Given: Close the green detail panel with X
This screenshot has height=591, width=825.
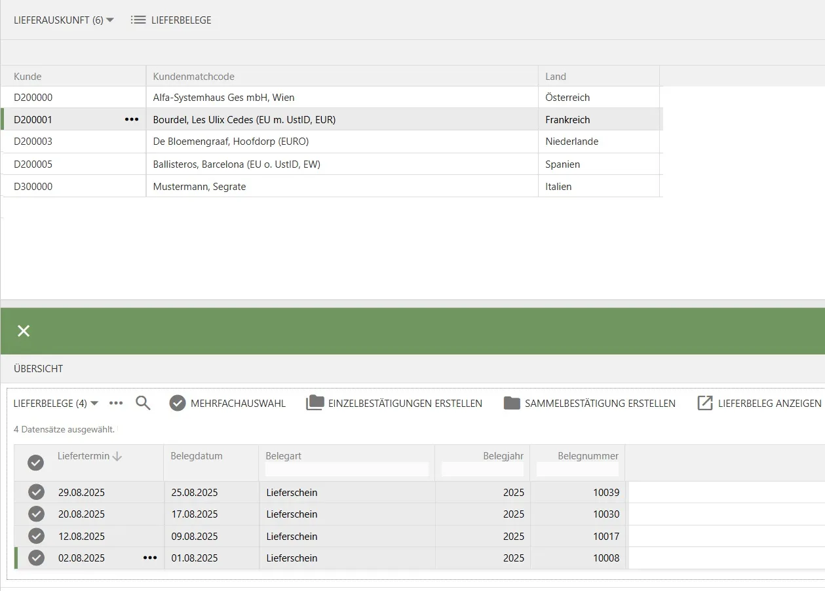Looking at the screenshot, I should coord(24,331).
